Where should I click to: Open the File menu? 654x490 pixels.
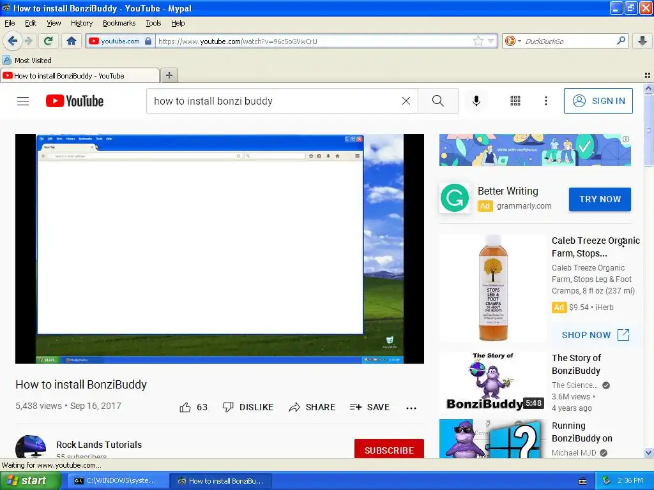(10, 23)
